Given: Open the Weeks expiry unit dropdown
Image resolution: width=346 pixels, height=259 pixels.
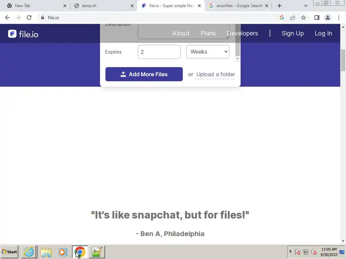Looking at the screenshot, I should coord(208,52).
